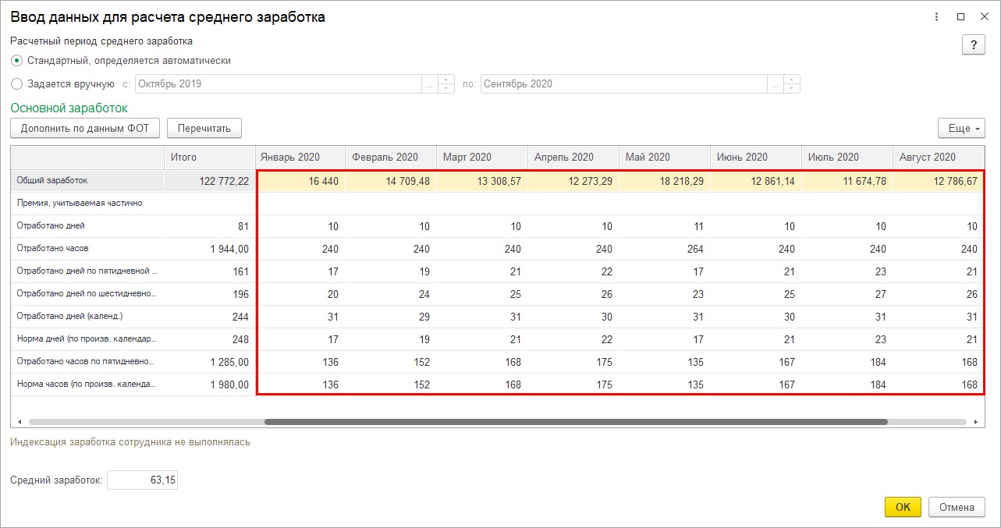Viewport: 1001px width, 528px height.
Task: Open the help question mark button
Action: (x=973, y=44)
